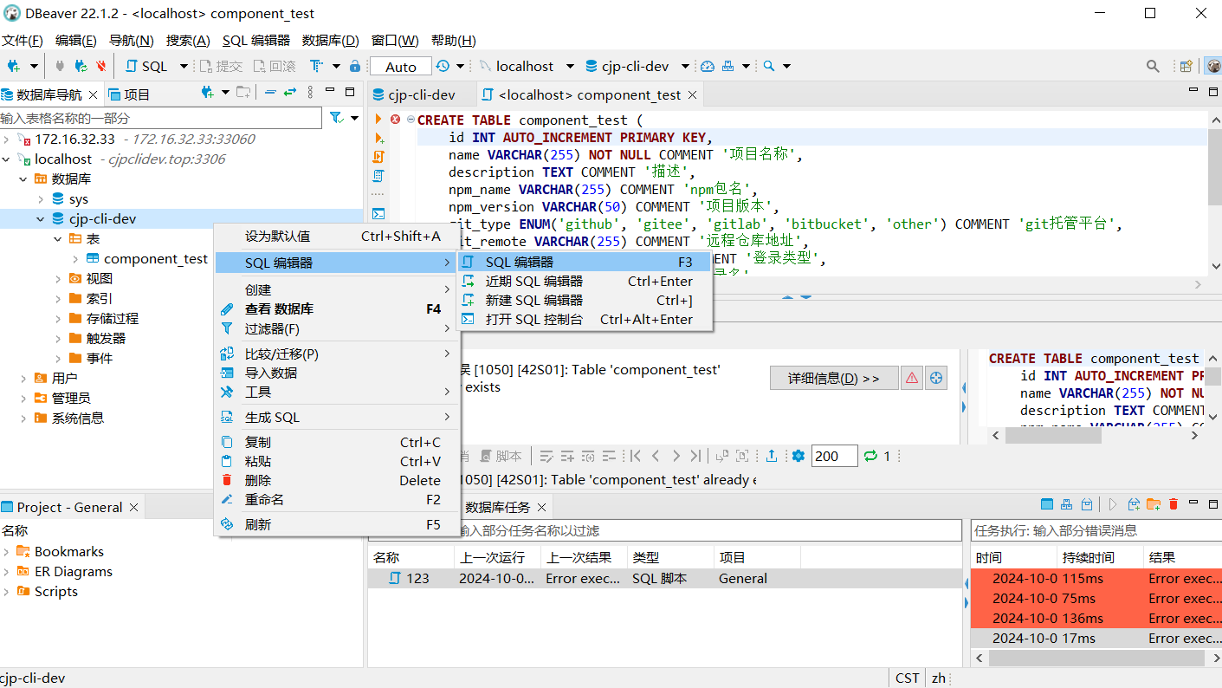
Task: Close the 数据库任务 tab
Action: pyautogui.click(x=541, y=507)
